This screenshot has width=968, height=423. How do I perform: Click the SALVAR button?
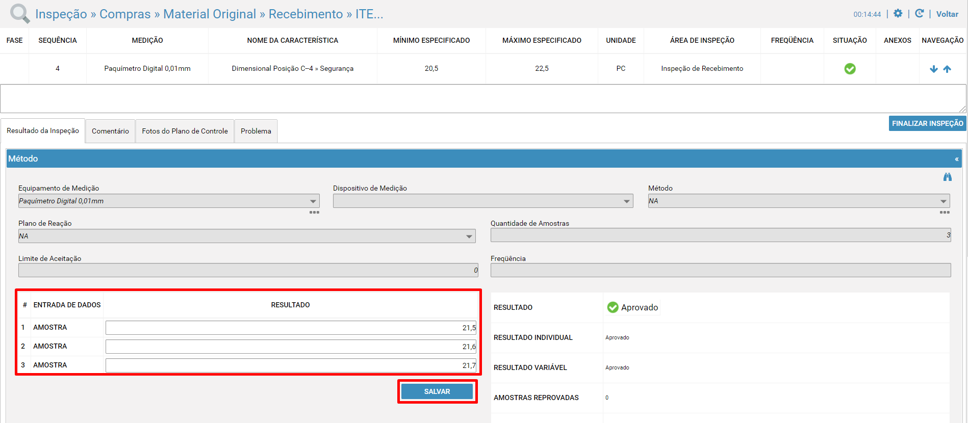pos(437,391)
